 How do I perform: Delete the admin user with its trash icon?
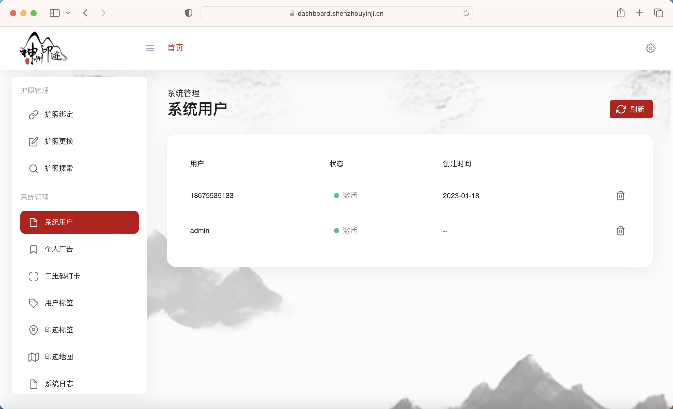621,230
